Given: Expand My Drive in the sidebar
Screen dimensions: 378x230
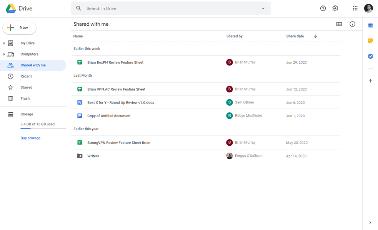Looking at the screenshot, I should (x=4, y=43).
